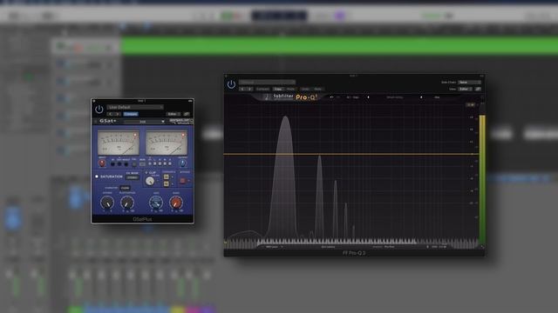Open the View Editor dropdown in Pro-Q 3

(466, 89)
